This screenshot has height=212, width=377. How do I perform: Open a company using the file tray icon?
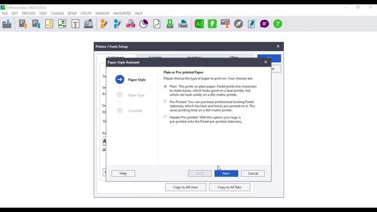[7, 24]
